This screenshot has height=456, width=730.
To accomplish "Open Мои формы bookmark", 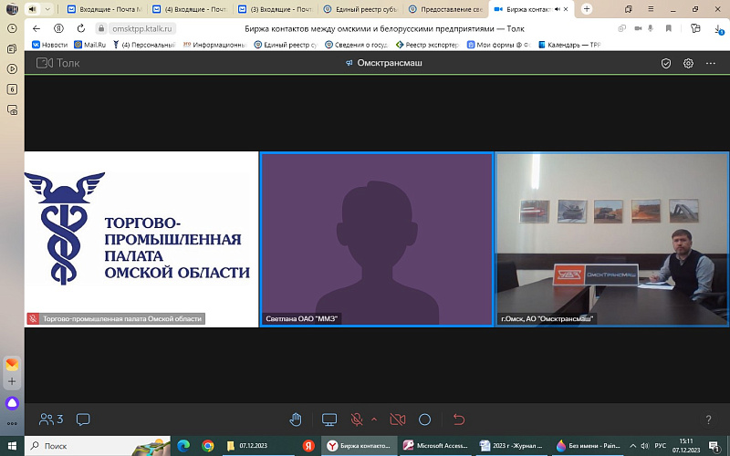I will [498, 45].
